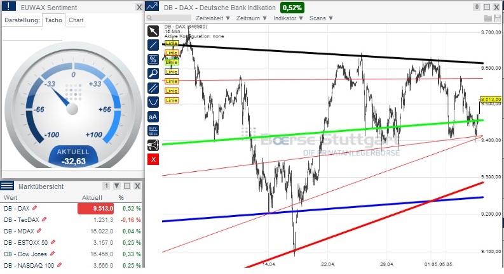The height and width of the screenshot is (274, 504).
Task: Select the percent measurement tool
Action: point(153,60)
